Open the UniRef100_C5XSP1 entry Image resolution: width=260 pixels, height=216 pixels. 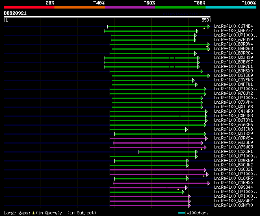(233, 152)
